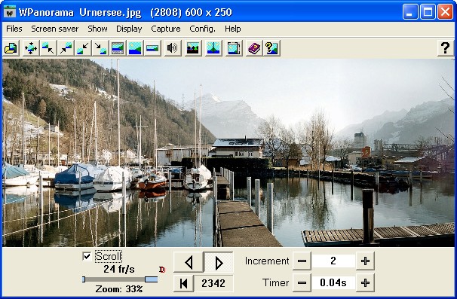Screen dimensions: 457x299
Task: Click the picture icon with vertical center line
Action: (213, 48)
